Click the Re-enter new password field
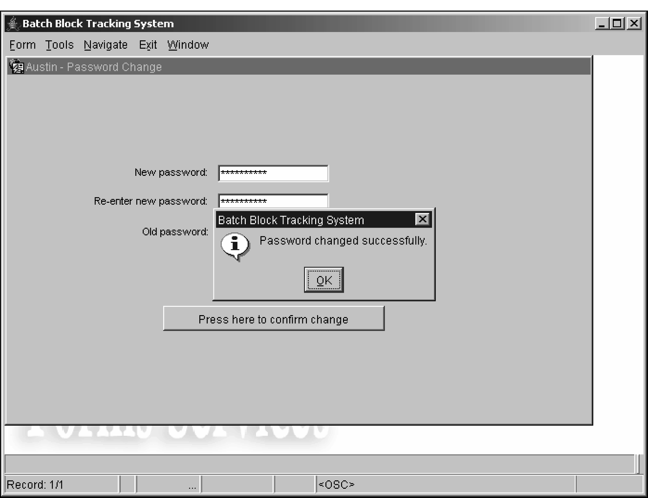 (273, 200)
